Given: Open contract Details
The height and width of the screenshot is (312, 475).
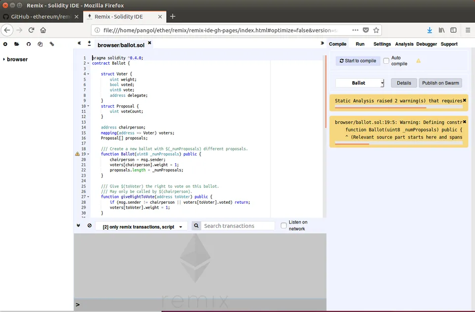Looking at the screenshot, I should (x=404, y=83).
